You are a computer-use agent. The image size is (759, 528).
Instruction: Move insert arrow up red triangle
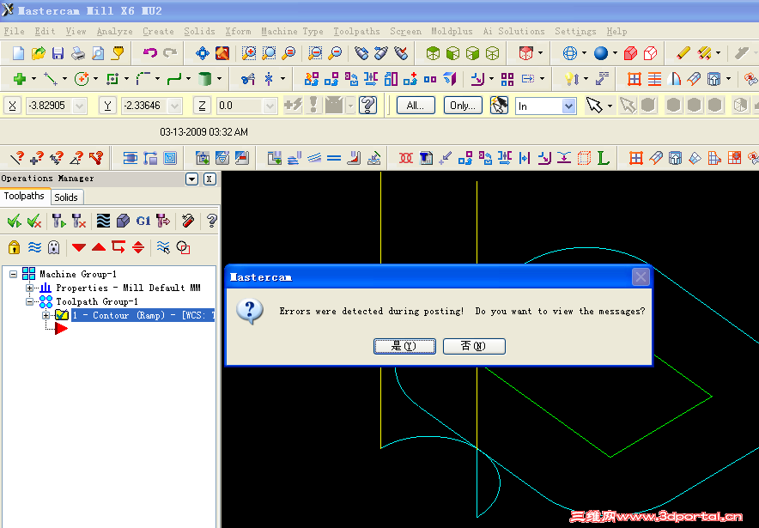98,247
